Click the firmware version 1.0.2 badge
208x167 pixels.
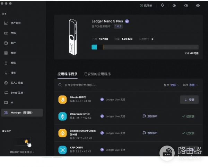click(x=118, y=26)
